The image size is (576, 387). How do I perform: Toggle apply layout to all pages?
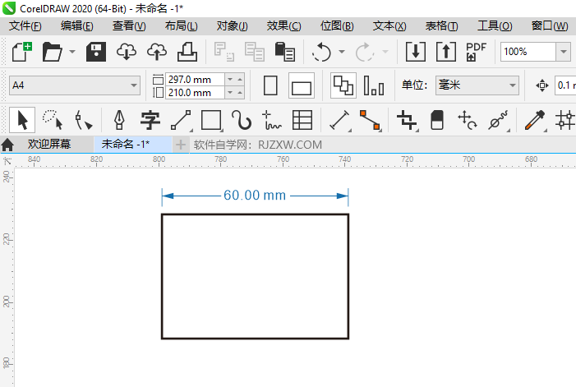coord(343,85)
